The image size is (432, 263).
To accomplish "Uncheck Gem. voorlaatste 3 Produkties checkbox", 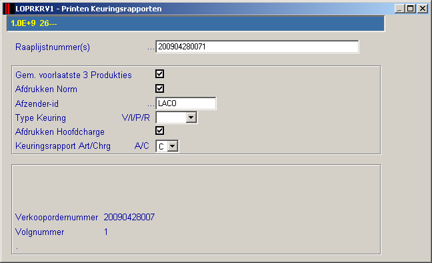I will click(160, 74).
